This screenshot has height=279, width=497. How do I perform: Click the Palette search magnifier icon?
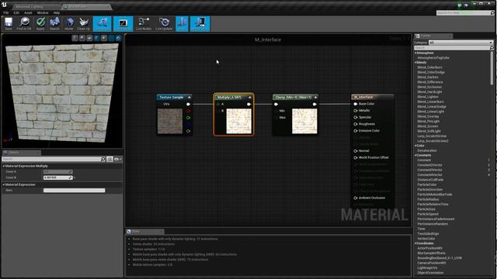[492, 48]
